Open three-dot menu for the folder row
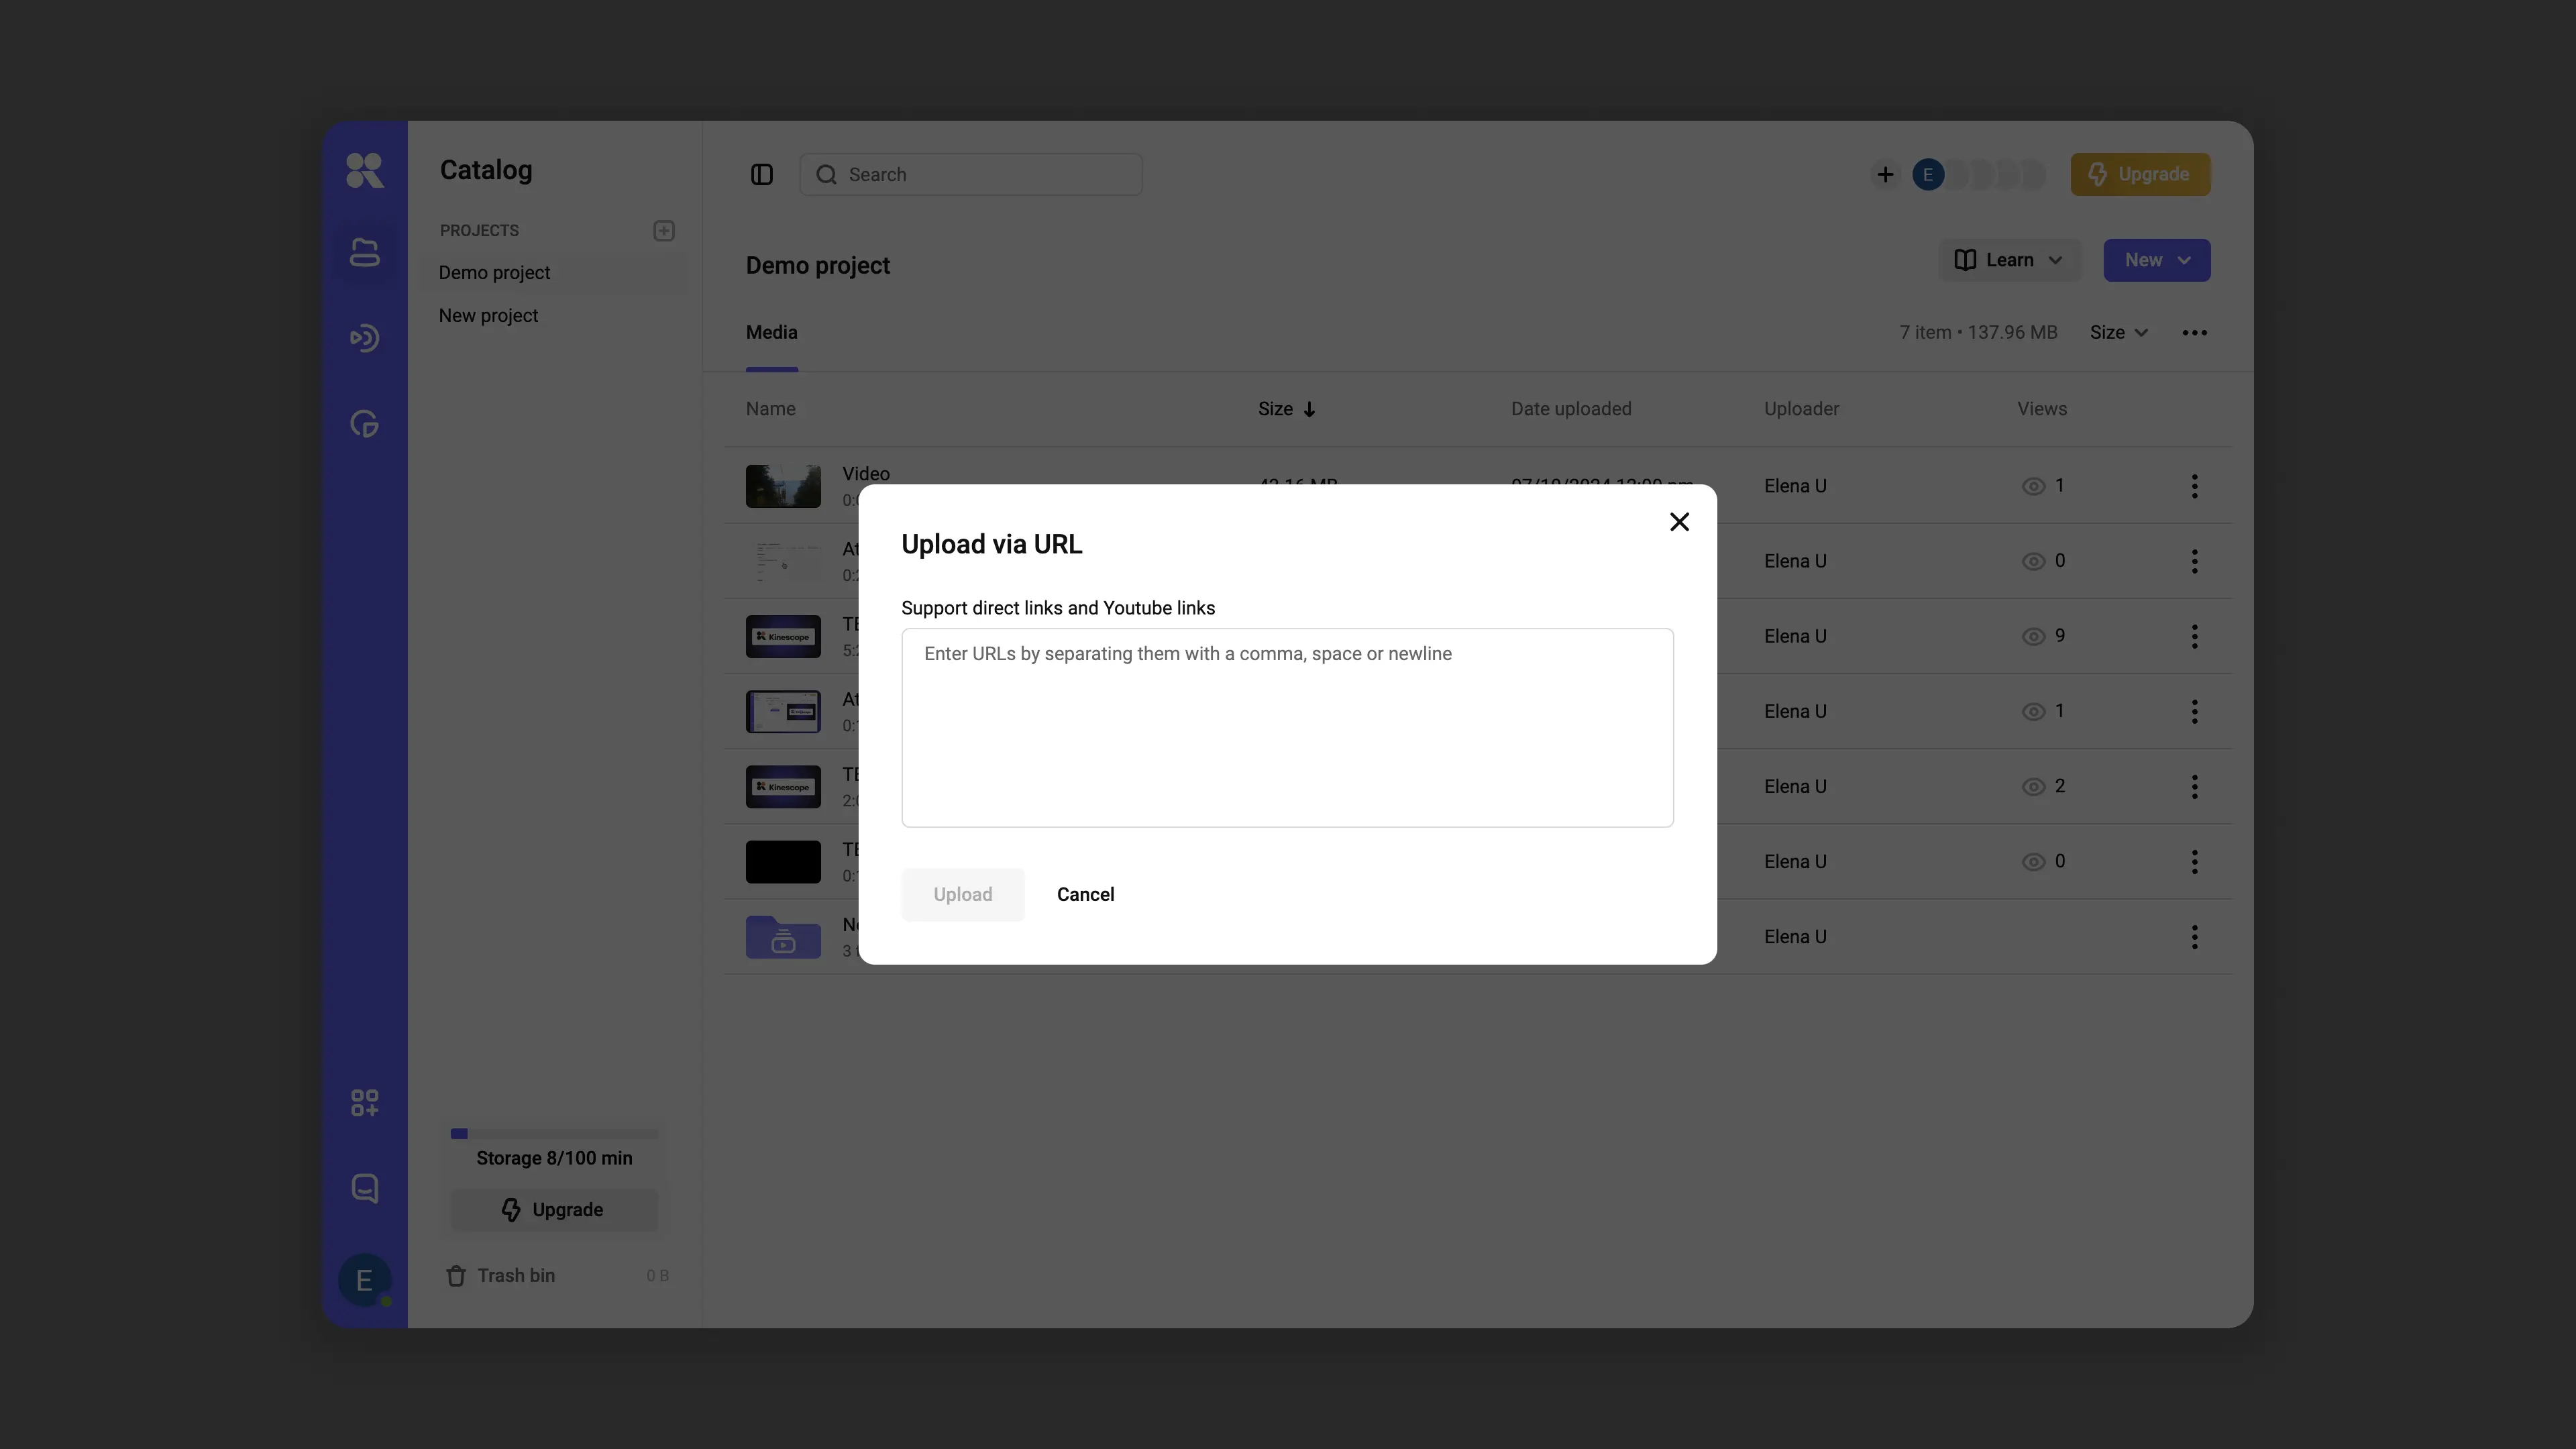The height and width of the screenshot is (1449, 2576). 2194,937
